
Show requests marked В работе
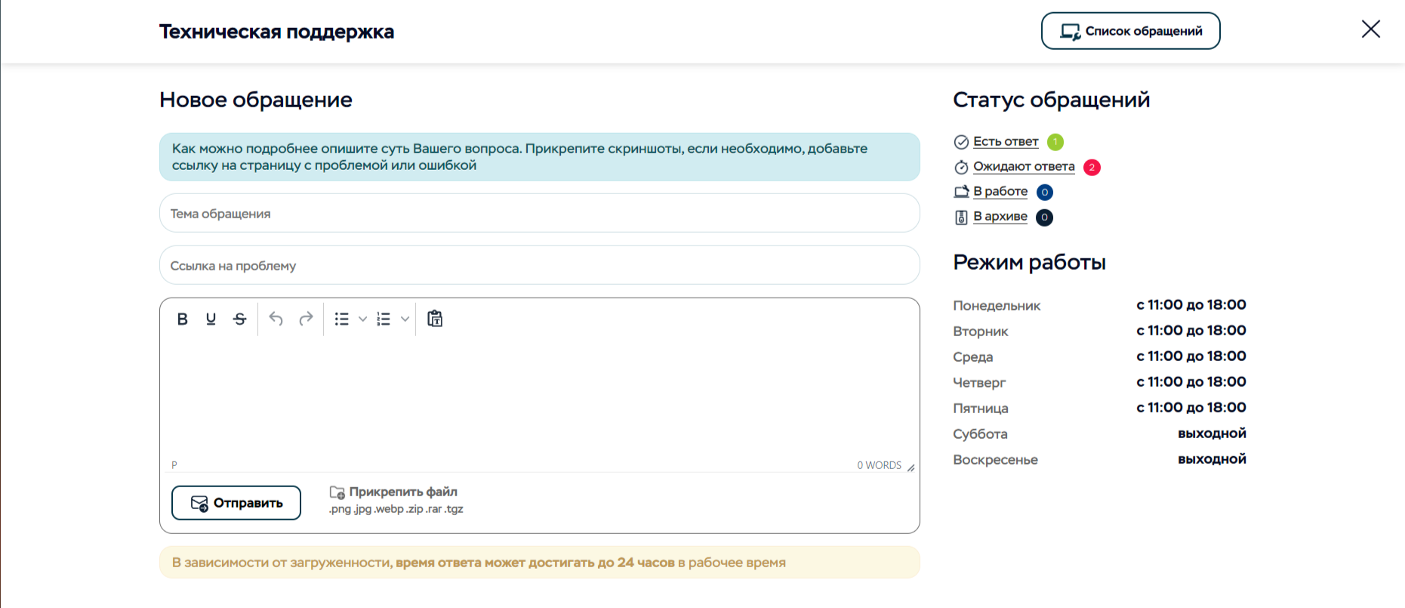click(1000, 191)
